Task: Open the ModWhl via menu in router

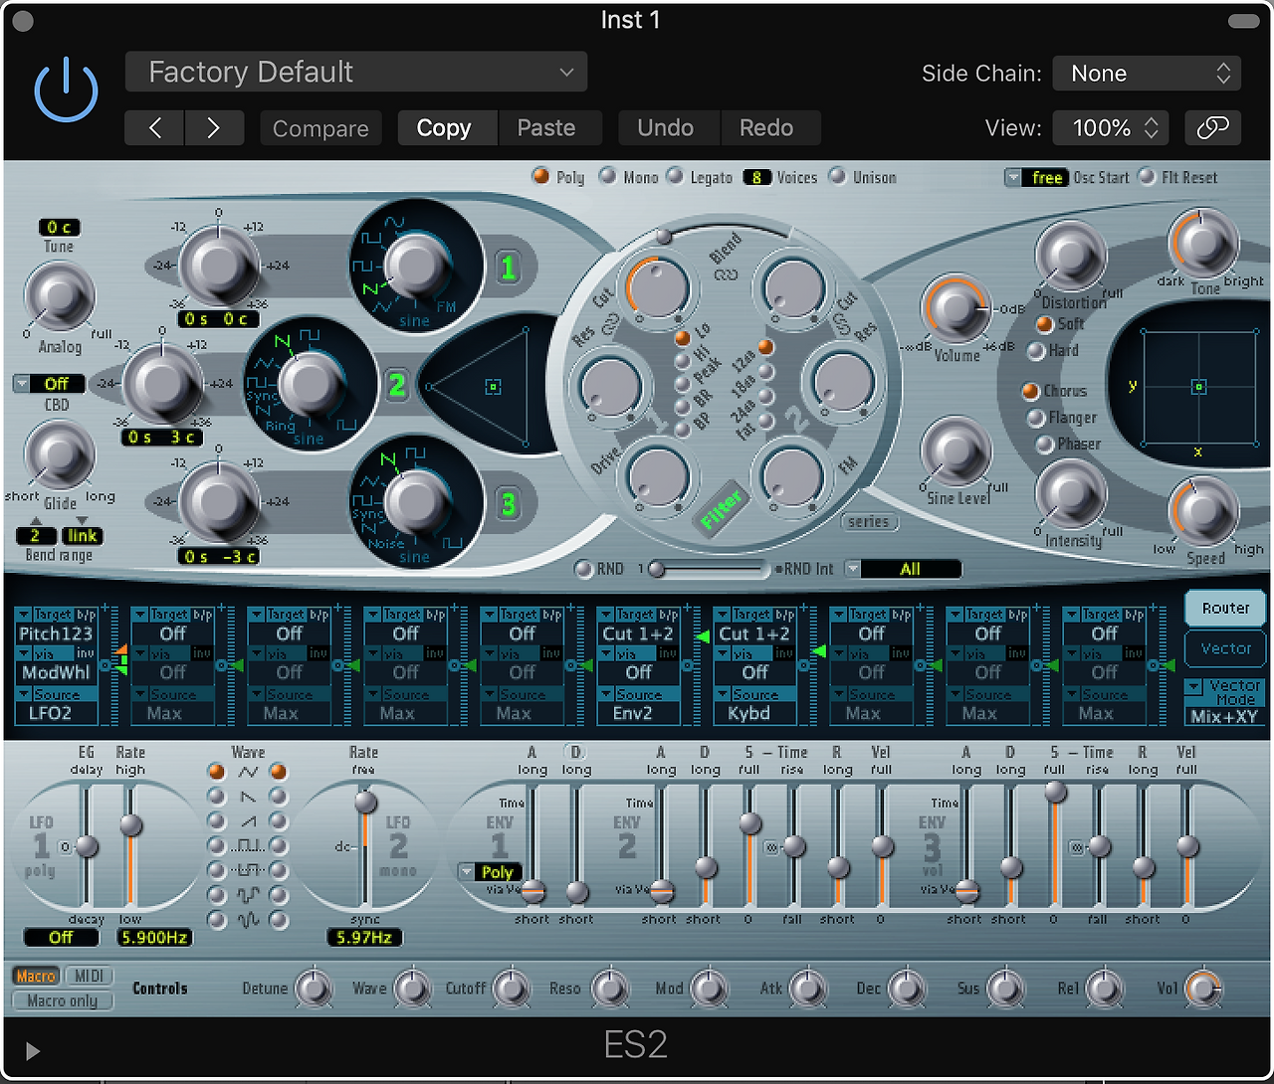Action: (x=56, y=672)
